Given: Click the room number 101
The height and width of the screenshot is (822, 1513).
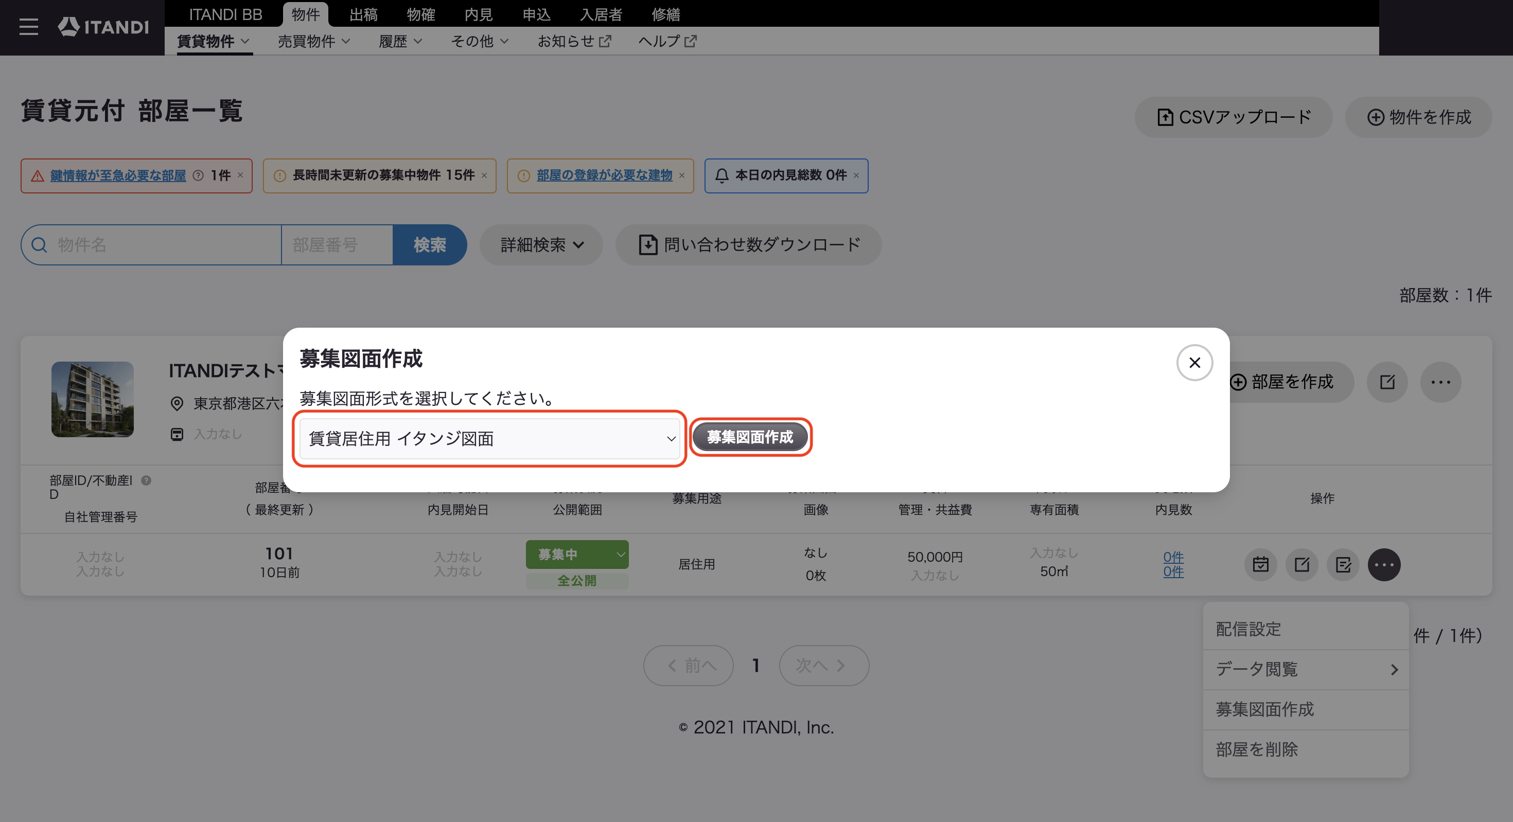Looking at the screenshot, I should click(279, 553).
